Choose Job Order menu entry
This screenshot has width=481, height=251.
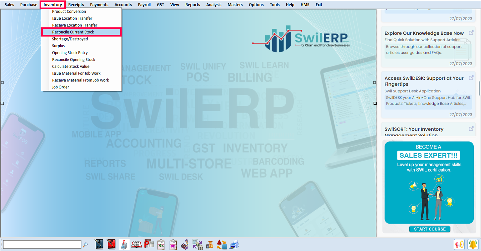click(x=81, y=87)
